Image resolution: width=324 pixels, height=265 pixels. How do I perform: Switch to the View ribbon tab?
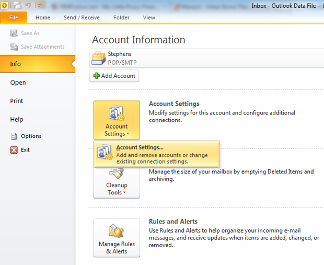(149, 18)
